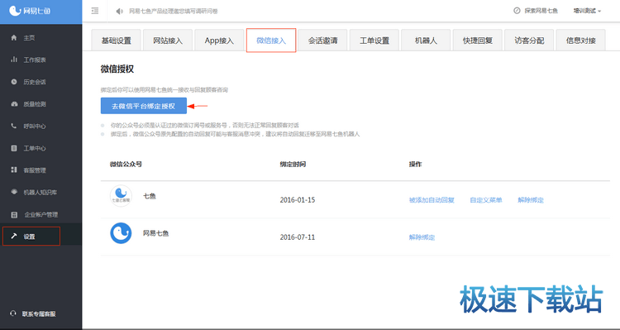Click the account name 网易七鱼 in the table

[155, 233]
